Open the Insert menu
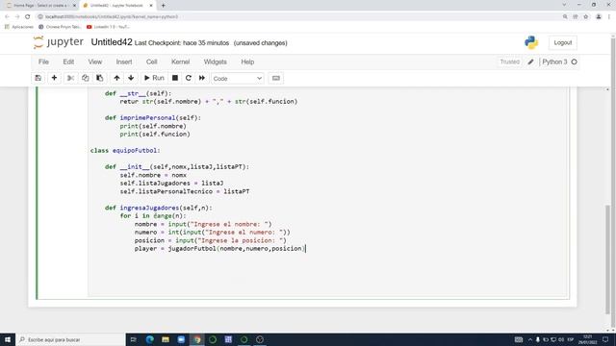Image resolution: width=616 pixels, height=346 pixels. pos(124,62)
